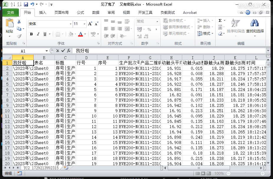Open the Excel Help question mark
The image size is (273, 179).
click(248, 12)
